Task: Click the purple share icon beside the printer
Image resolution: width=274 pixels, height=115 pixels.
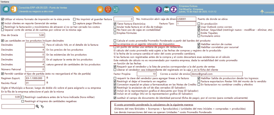Action: 174,10
